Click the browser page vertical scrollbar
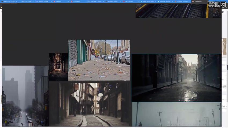 [227, 67]
